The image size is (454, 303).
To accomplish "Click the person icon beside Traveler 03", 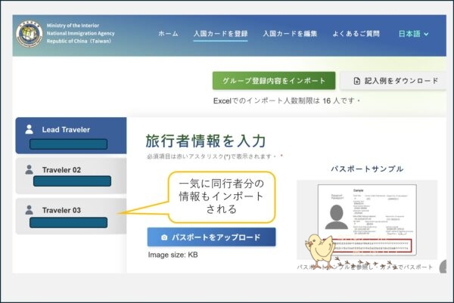I will (x=30, y=210).
